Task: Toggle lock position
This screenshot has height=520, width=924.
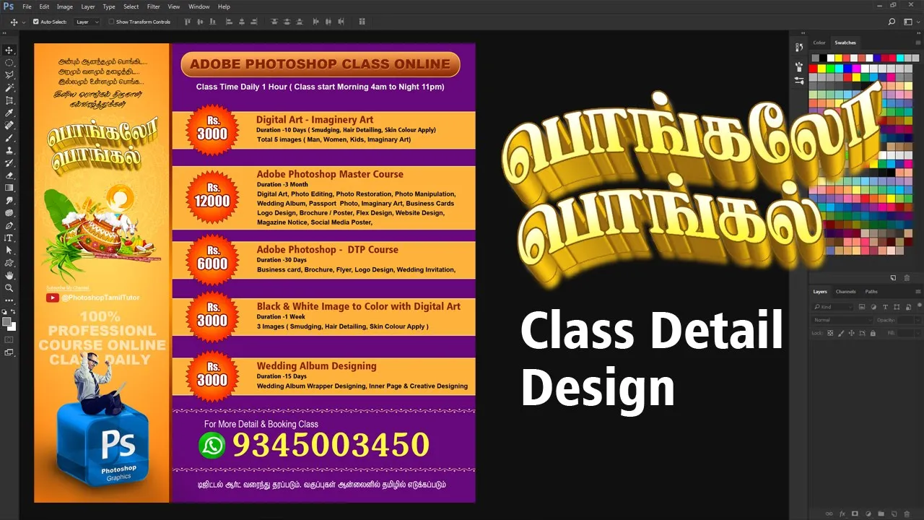Action: point(852,333)
